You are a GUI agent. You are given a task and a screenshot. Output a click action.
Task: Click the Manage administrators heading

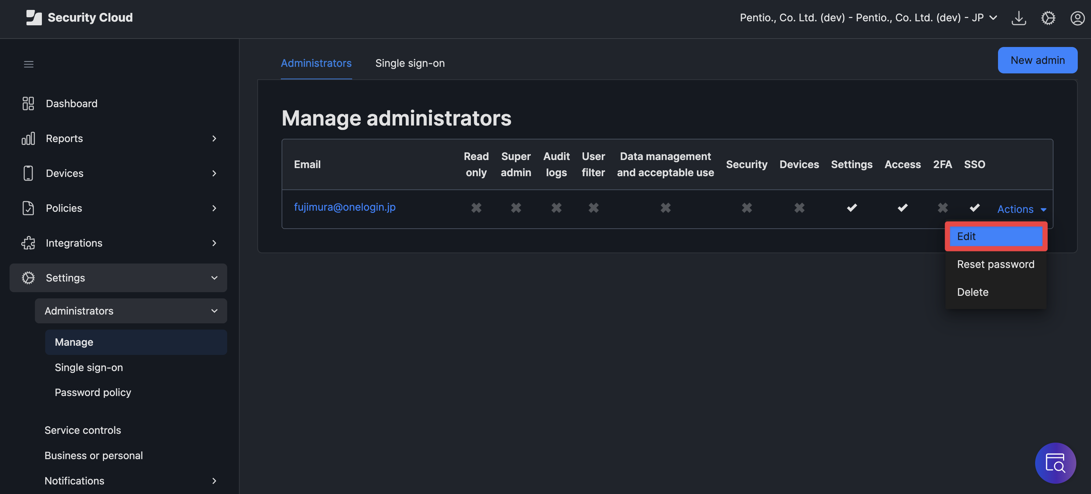(x=396, y=118)
